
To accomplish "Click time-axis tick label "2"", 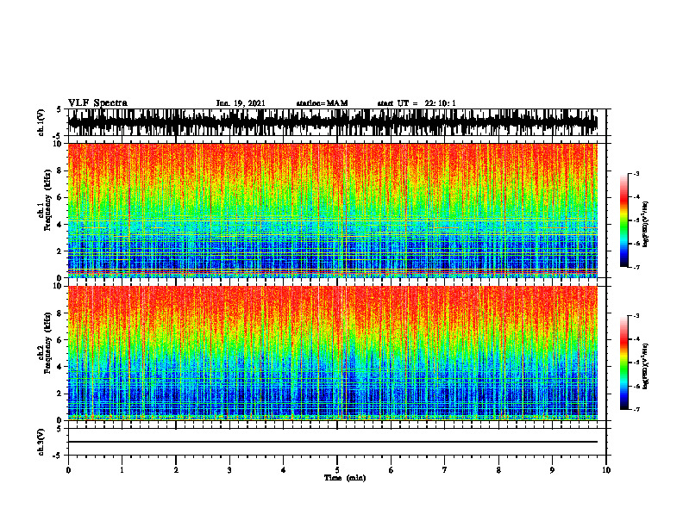I will (x=176, y=470).
